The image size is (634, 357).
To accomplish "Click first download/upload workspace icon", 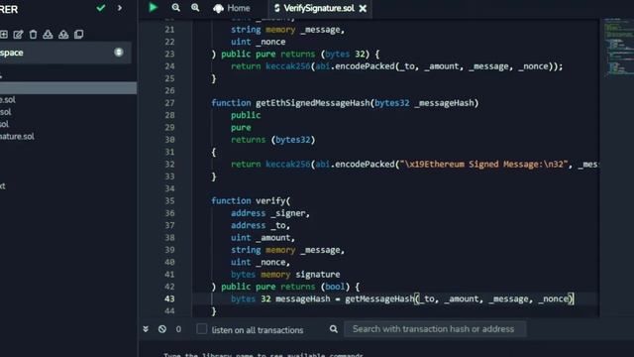I will pos(48,35).
